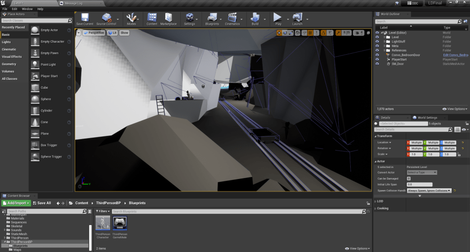The width and height of the screenshot is (470, 252).
Task: Click the green Add/Import button
Action: [x=17, y=203]
